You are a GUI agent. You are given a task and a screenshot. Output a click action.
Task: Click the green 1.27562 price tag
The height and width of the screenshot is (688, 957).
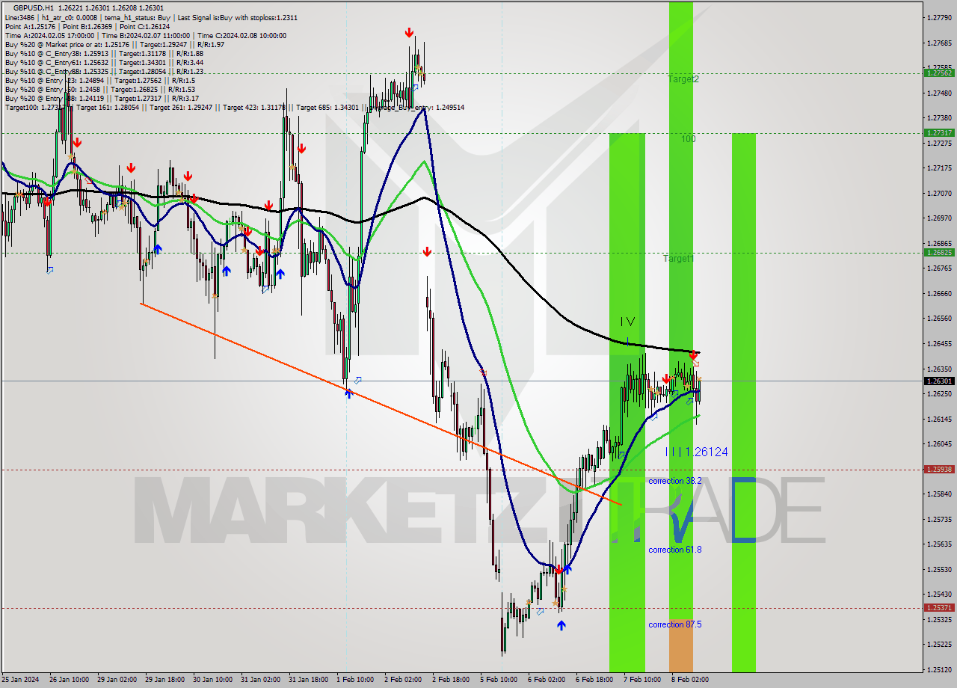pos(939,73)
